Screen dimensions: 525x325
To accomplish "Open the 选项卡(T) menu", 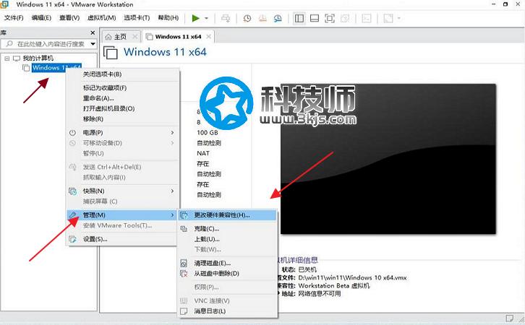I will (x=137, y=18).
